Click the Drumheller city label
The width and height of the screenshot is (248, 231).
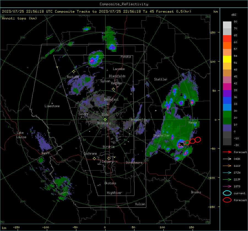(161, 135)
